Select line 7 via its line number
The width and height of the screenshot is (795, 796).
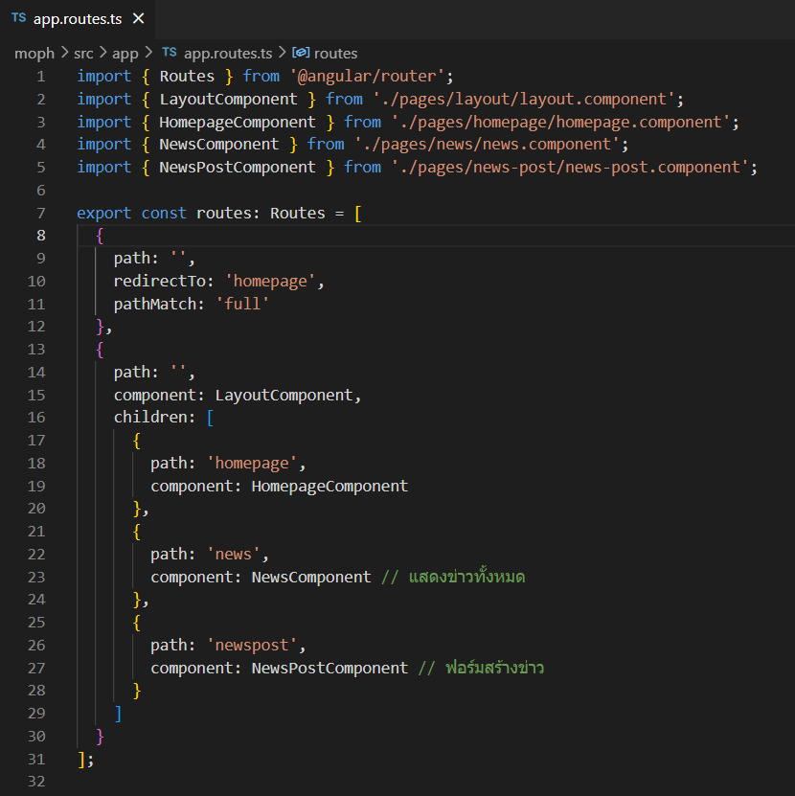(40, 213)
